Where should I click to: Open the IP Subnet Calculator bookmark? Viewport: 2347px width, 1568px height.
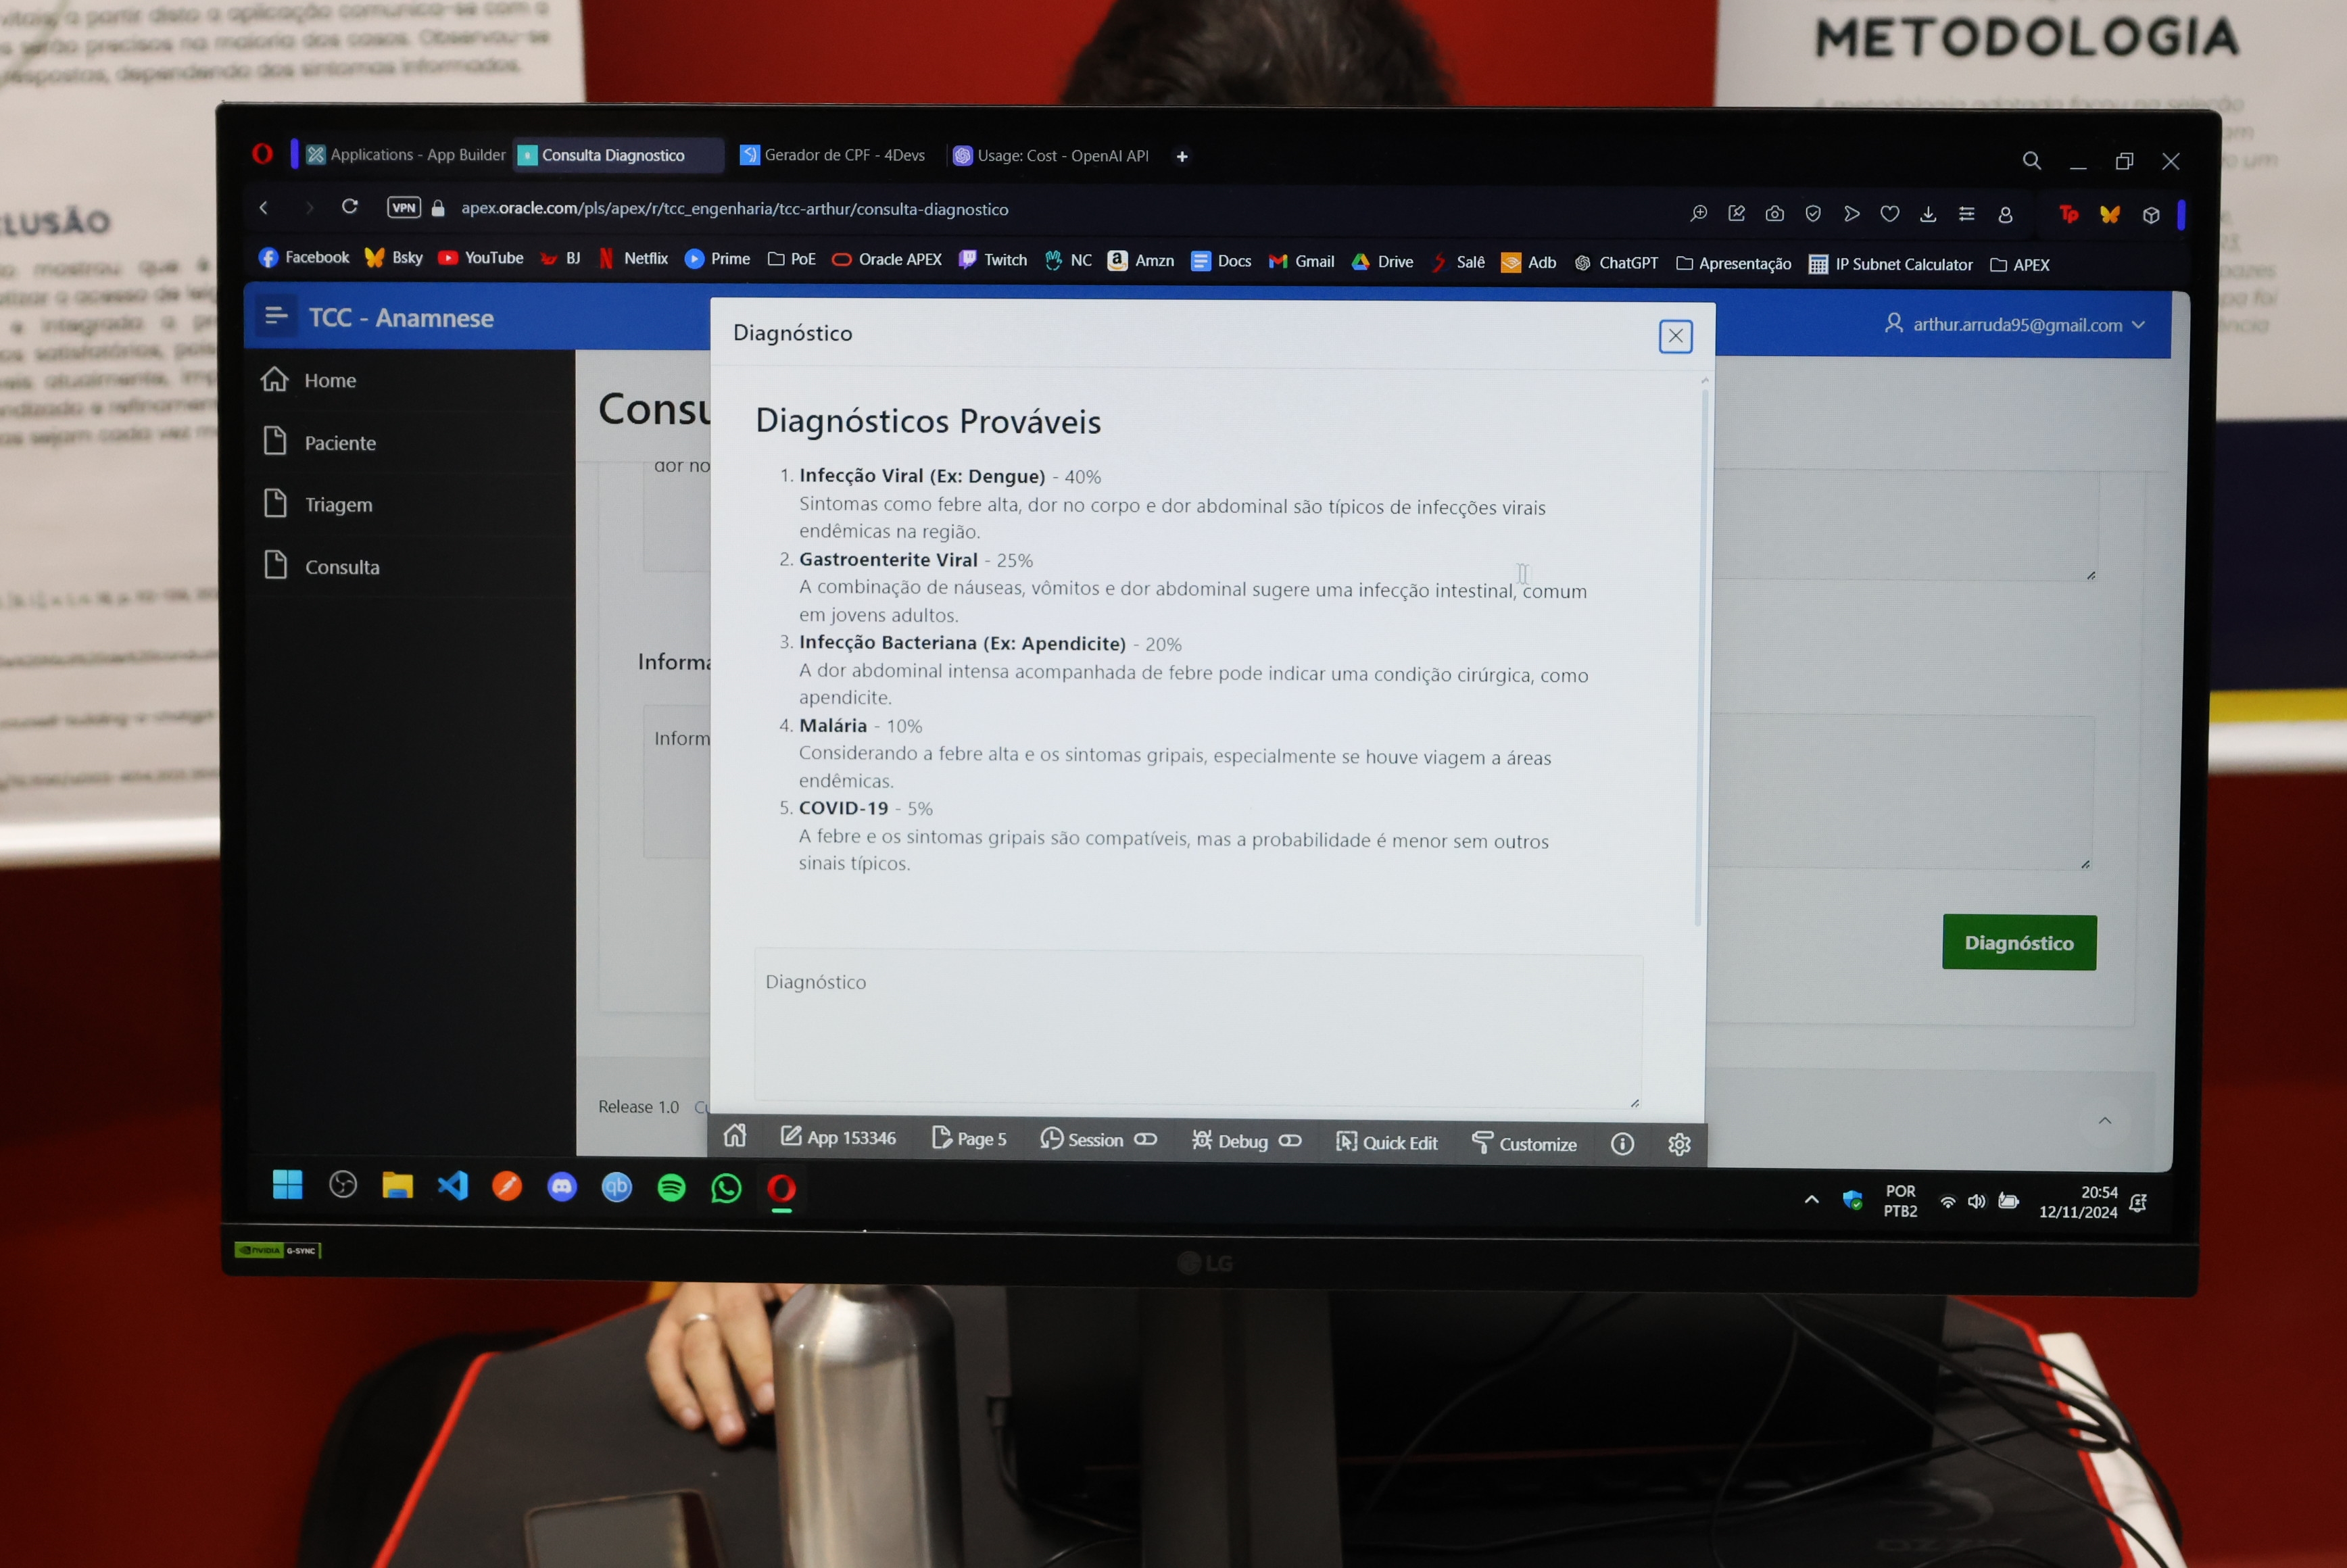coord(1890,264)
